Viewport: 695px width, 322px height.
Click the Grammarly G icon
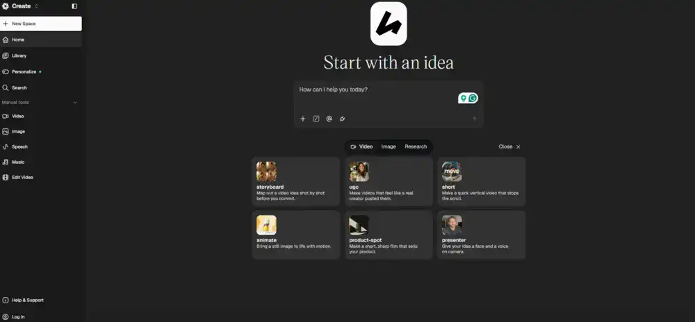[473, 98]
